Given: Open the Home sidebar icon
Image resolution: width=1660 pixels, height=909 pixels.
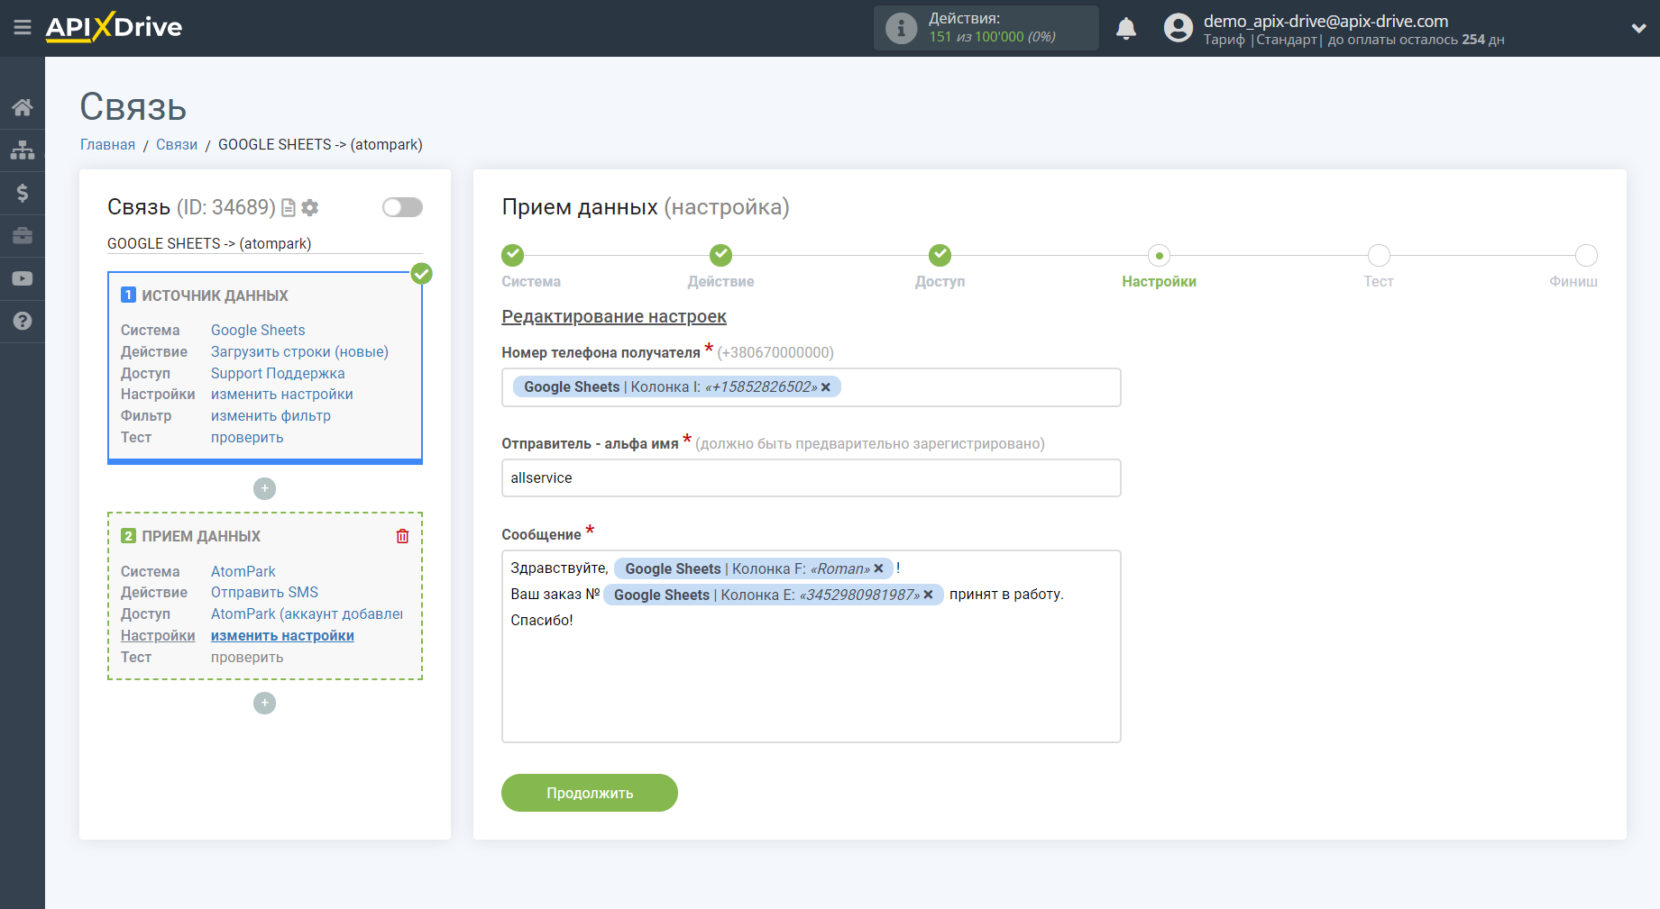Looking at the screenshot, I should coord(23,107).
